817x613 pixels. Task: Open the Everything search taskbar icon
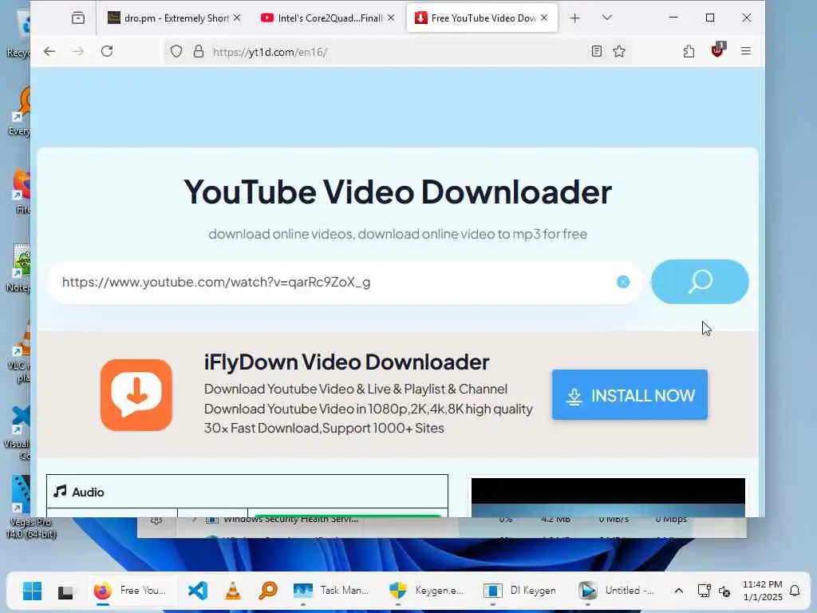tap(268, 591)
